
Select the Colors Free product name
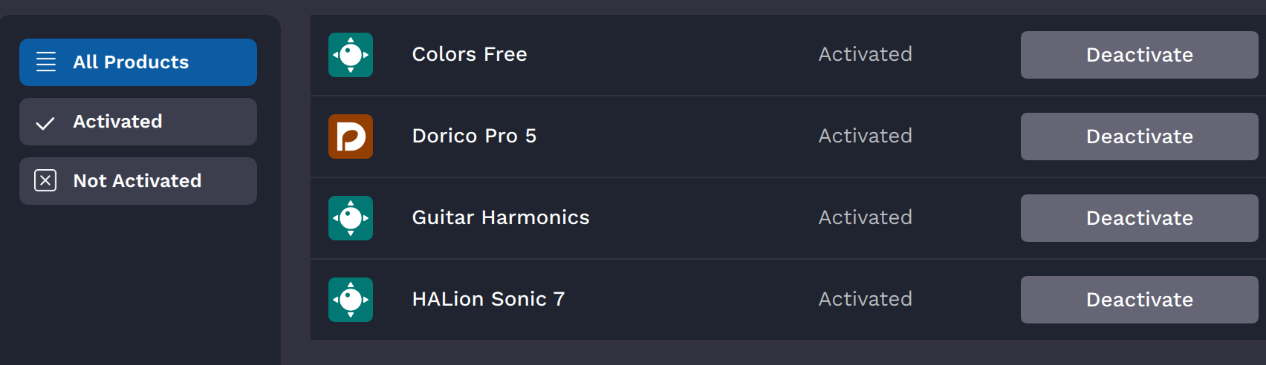click(x=470, y=54)
